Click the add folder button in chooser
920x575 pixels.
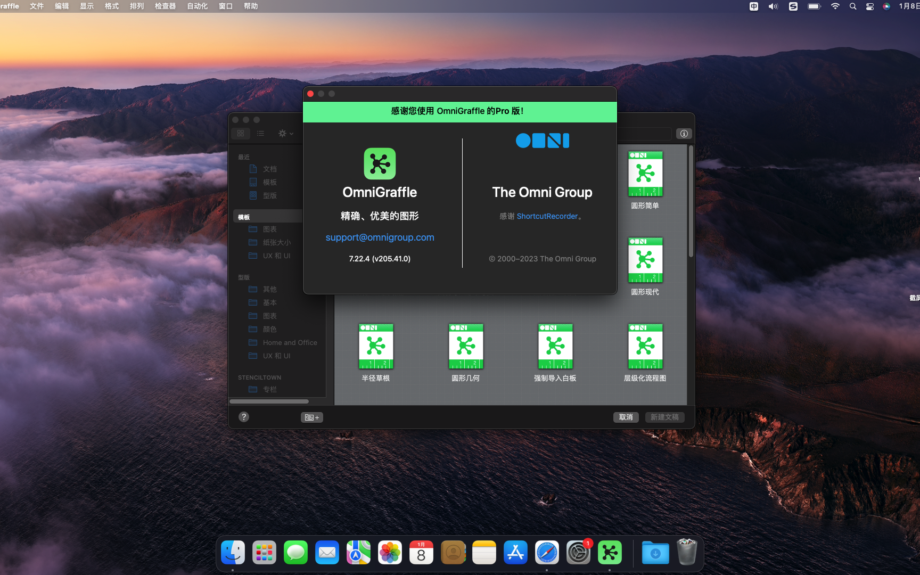[x=312, y=417]
